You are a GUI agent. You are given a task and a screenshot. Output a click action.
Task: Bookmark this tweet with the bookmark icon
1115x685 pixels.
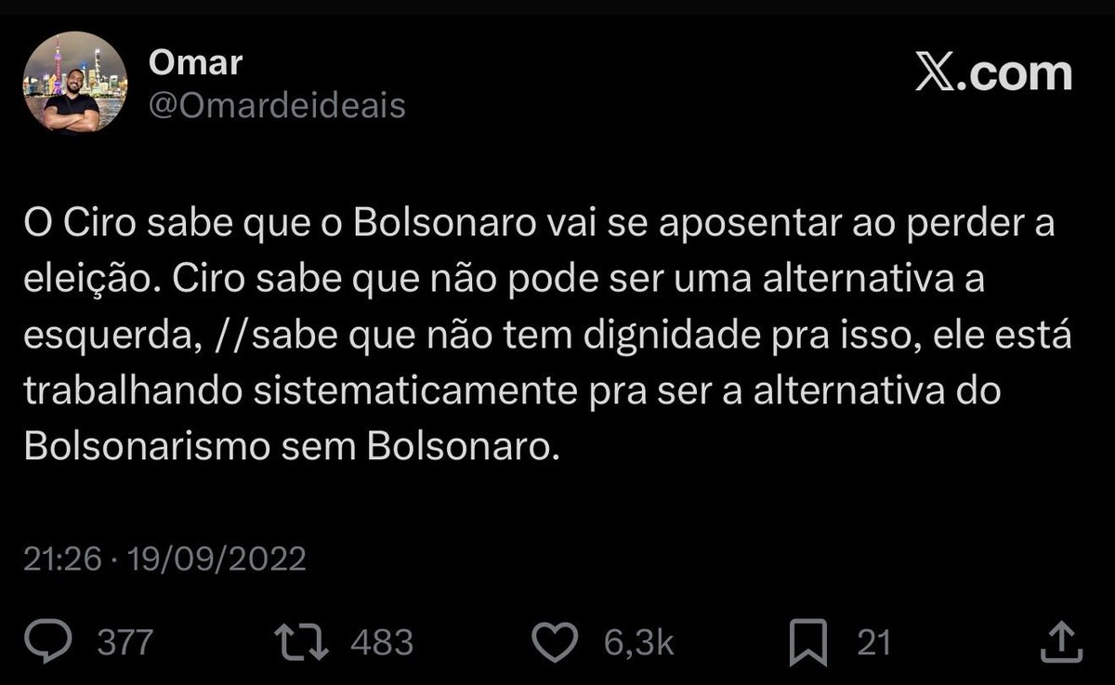(x=808, y=642)
